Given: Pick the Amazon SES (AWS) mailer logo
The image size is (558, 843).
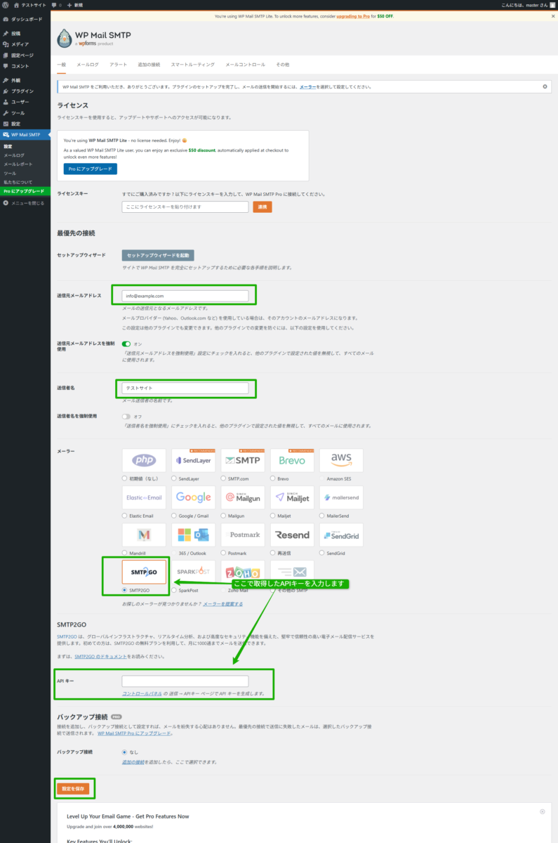Looking at the screenshot, I should click(341, 461).
